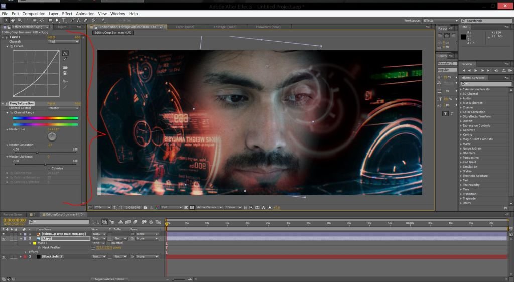The height and width of the screenshot is (282, 514).
Task: Open a saved curve file via folder icon
Action: click(x=65, y=67)
